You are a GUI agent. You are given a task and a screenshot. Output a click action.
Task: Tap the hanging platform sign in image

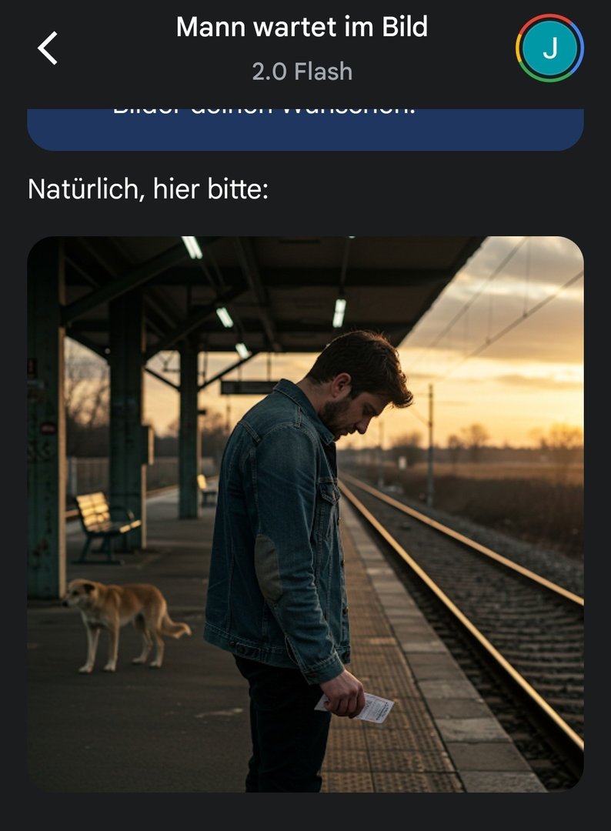(249, 387)
